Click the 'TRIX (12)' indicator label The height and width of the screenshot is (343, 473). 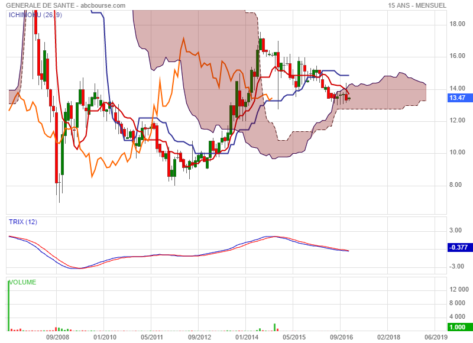[x=23, y=222]
